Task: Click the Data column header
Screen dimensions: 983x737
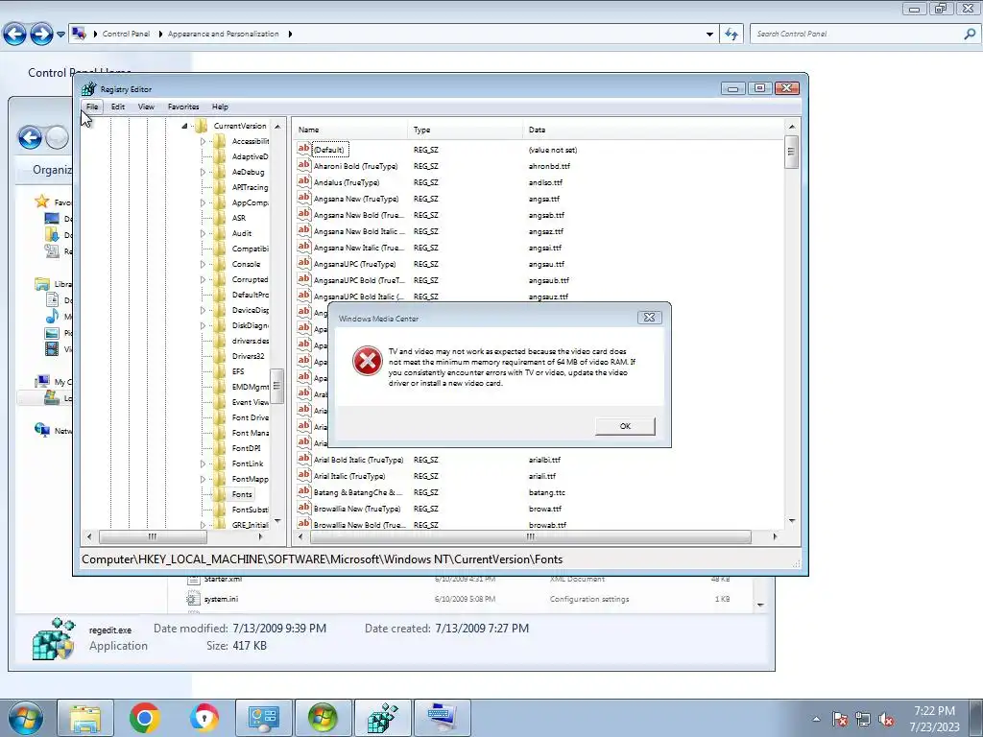Action: 653,130
